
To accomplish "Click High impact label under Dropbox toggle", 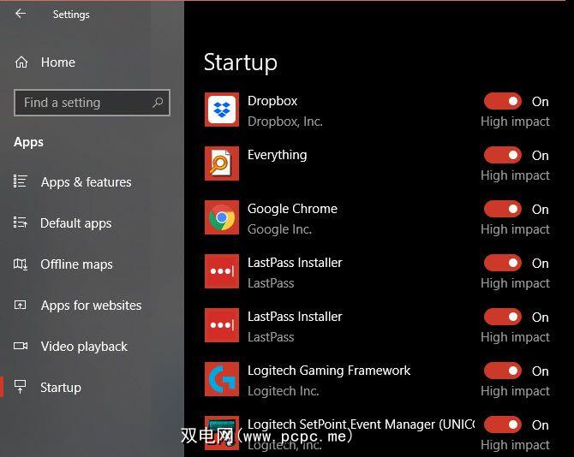I will click(515, 122).
